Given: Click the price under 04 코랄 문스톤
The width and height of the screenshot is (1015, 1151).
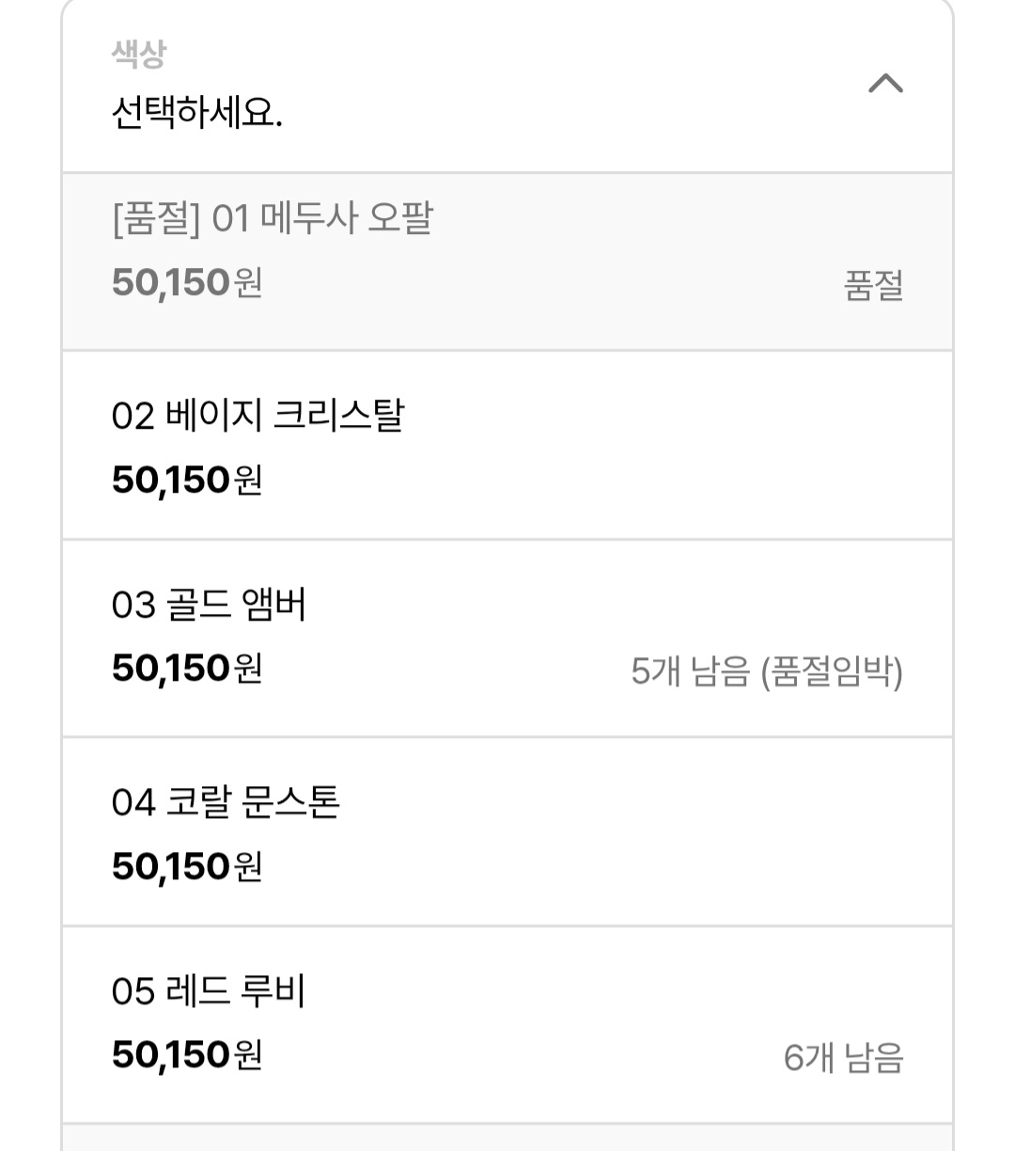Looking at the screenshot, I should tap(186, 867).
